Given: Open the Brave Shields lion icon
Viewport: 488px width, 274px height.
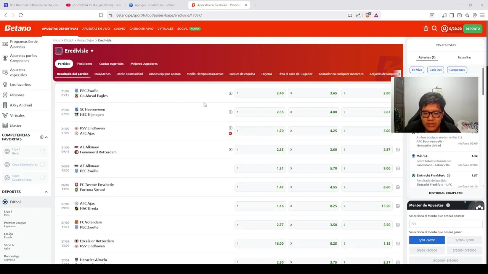Looking at the screenshot, I should (368, 15).
